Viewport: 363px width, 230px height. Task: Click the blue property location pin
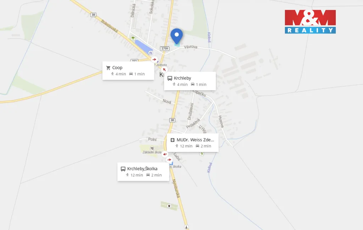pos(177,36)
